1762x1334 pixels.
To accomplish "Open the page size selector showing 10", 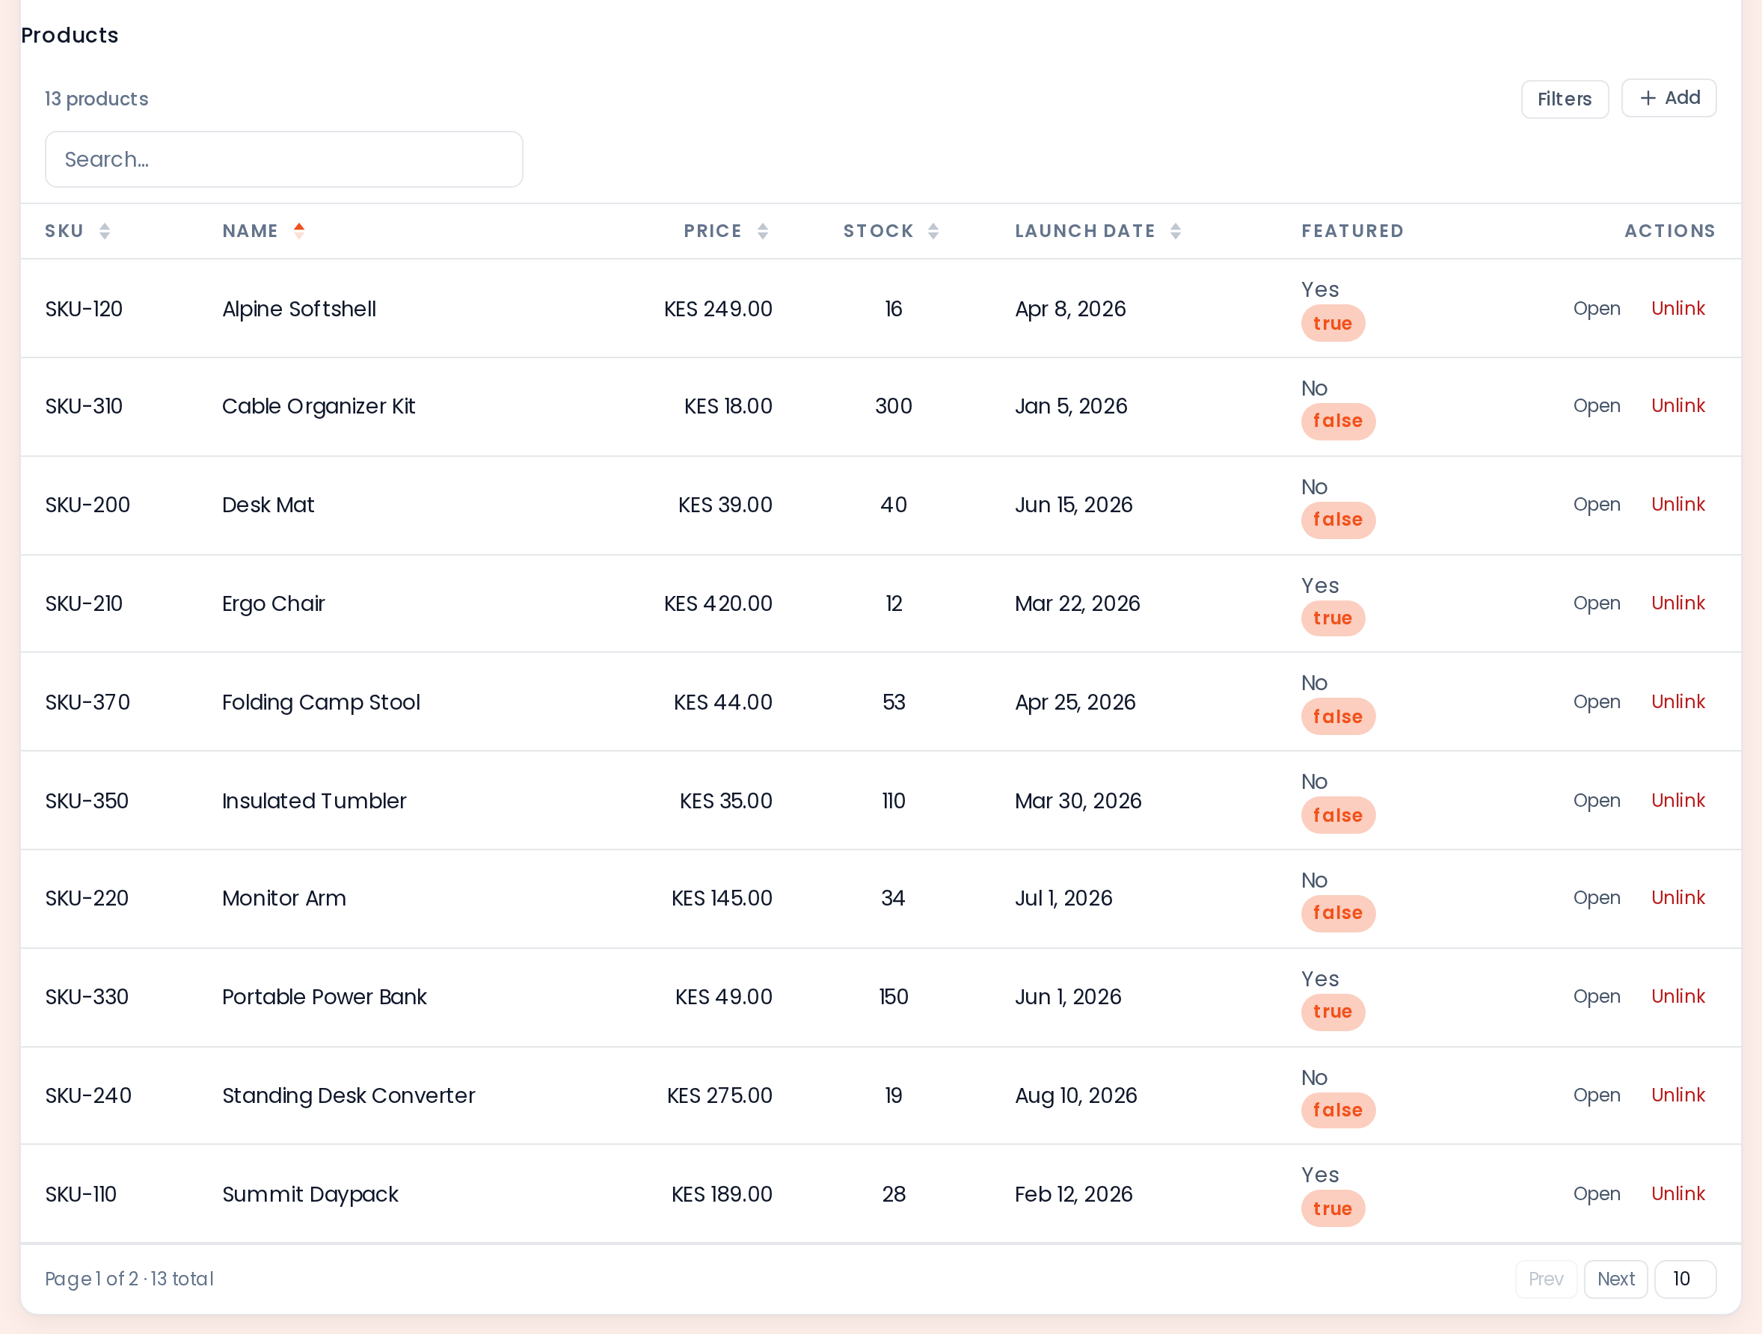I will (x=1685, y=1278).
